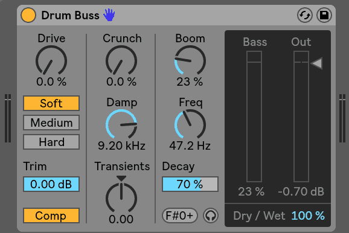Enable Boom audition headphone icon
The width and height of the screenshot is (349, 233).
tap(211, 215)
